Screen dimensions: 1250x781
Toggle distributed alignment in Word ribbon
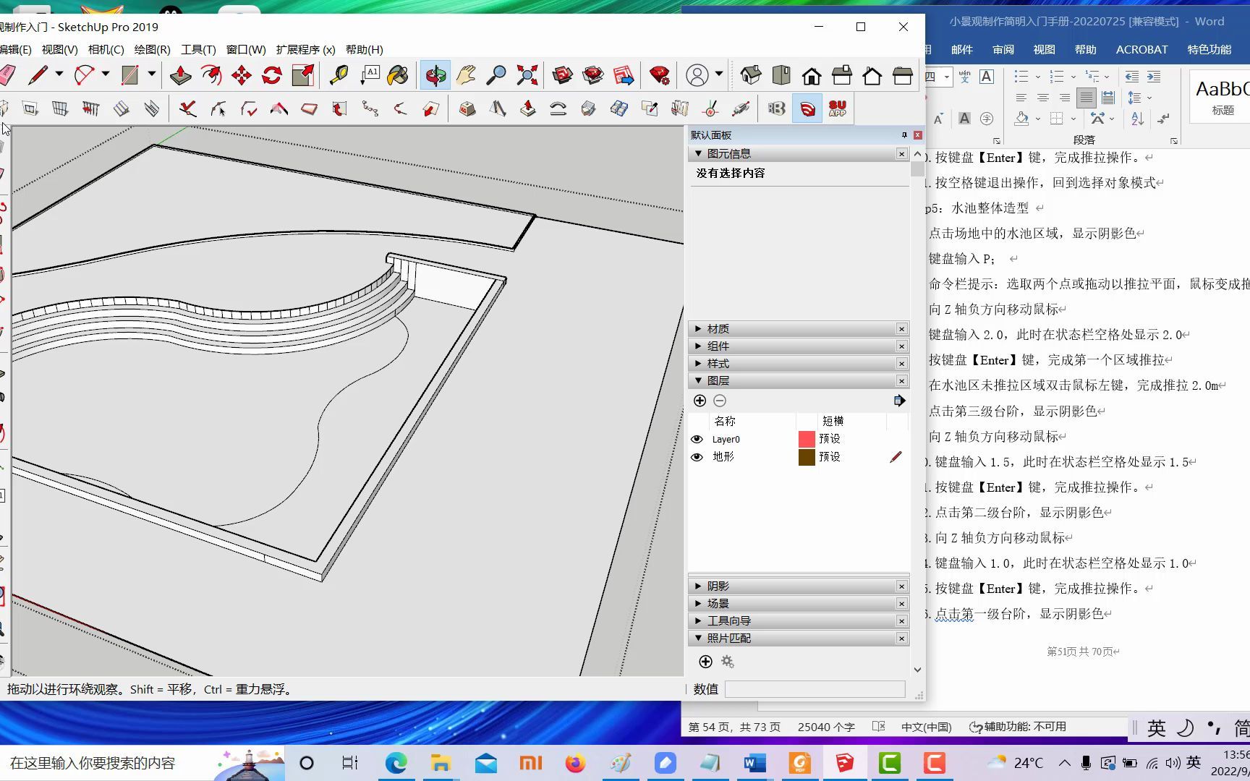coord(1107,98)
